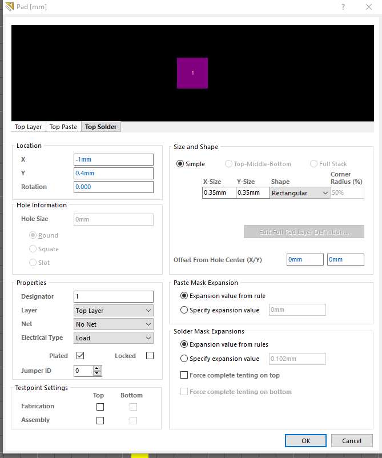The height and width of the screenshot is (458, 382).
Task: Increase Jumper ID with up arrow
Action: tap(97, 368)
